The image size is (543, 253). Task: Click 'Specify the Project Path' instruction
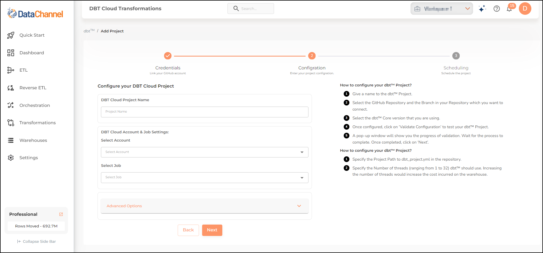[407, 159]
